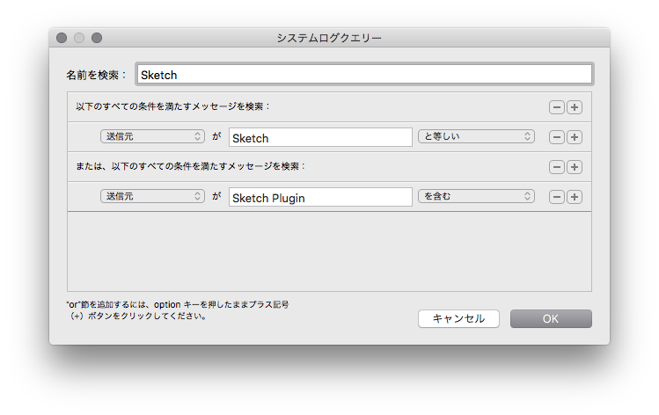Screen dimensions: 659x415
Task: Add a row after the 'Sketch Plugin' condition
Action: pyautogui.click(x=575, y=197)
